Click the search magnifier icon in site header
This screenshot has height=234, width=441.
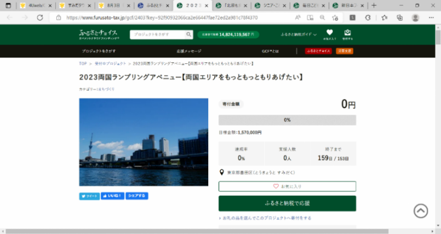[x=189, y=34]
